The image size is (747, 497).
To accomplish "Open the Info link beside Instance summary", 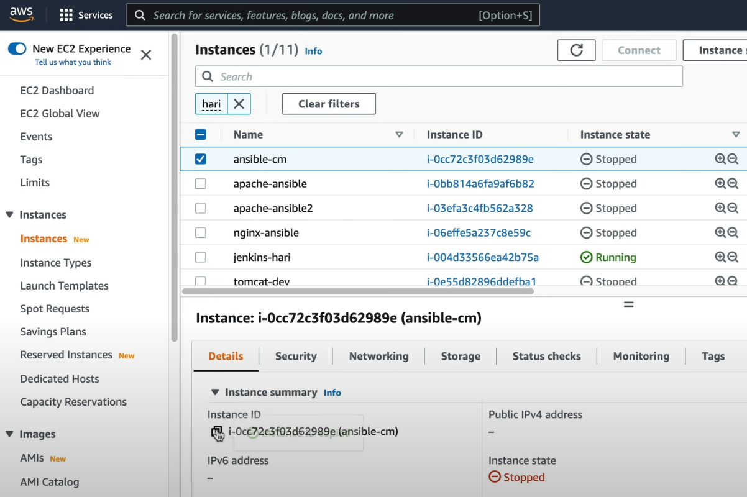I will pos(332,393).
